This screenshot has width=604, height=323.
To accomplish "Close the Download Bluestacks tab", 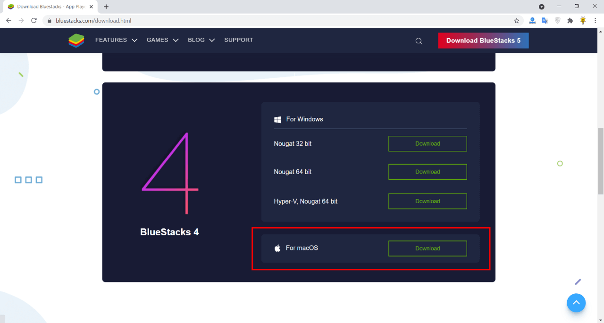I will pos(92,7).
